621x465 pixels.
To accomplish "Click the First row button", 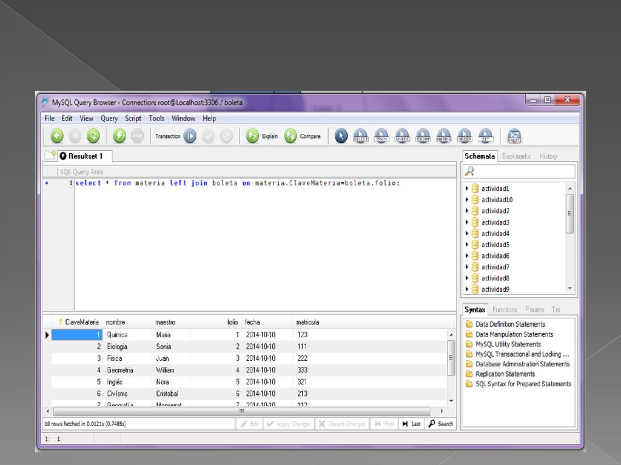I will (384, 424).
